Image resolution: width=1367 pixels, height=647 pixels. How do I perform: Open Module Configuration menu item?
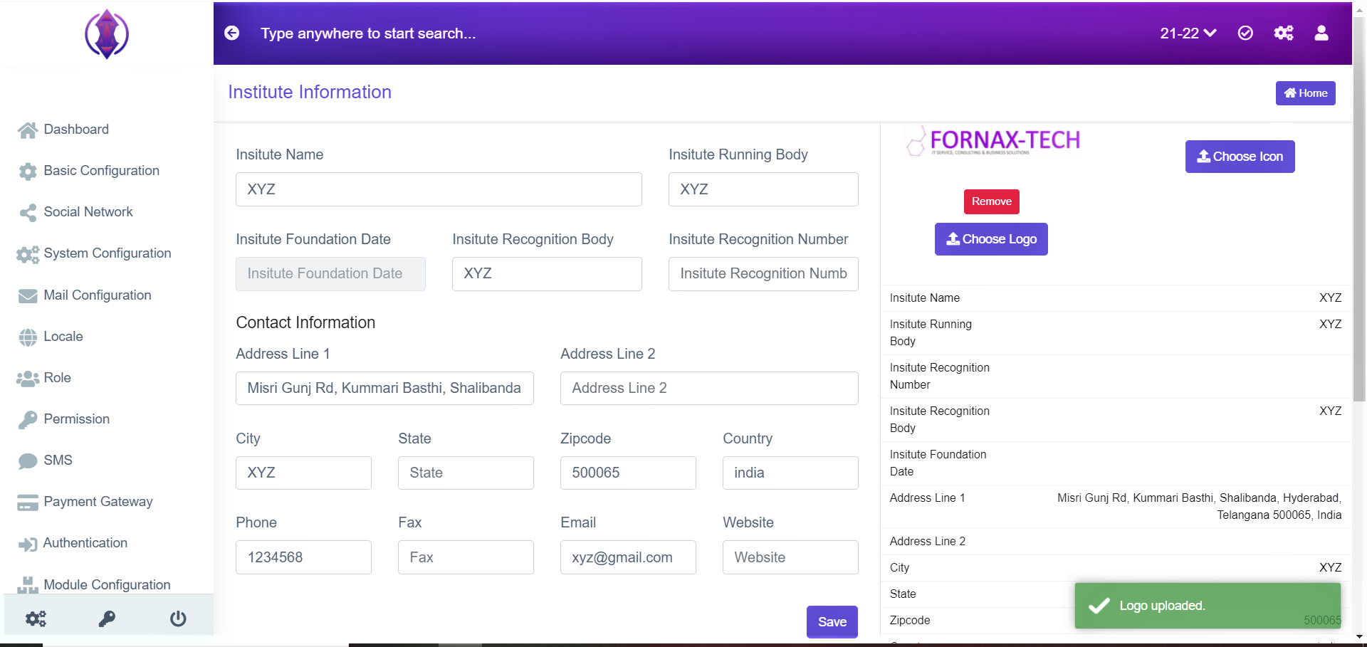coord(107,584)
